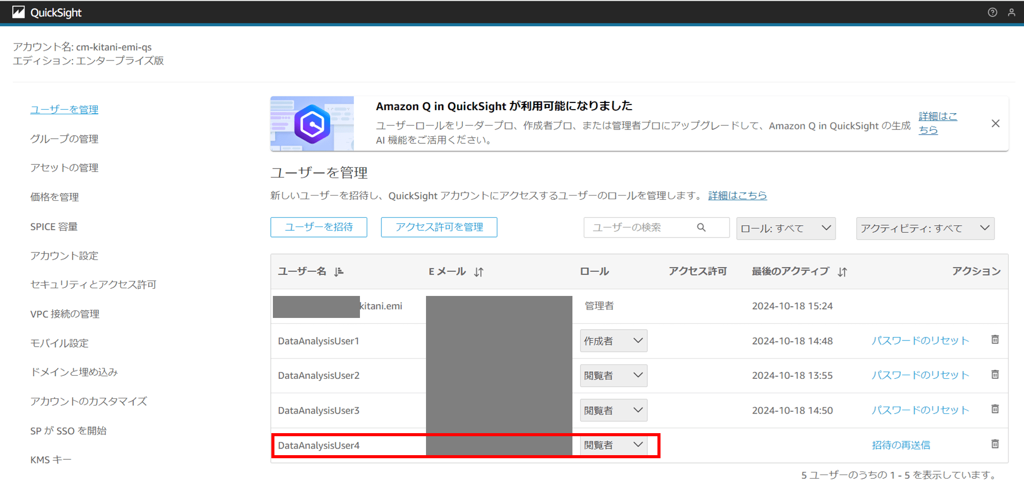The image size is (1024, 491).
Task: Open VPC 接続の管理 in sidebar
Action: click(x=65, y=314)
